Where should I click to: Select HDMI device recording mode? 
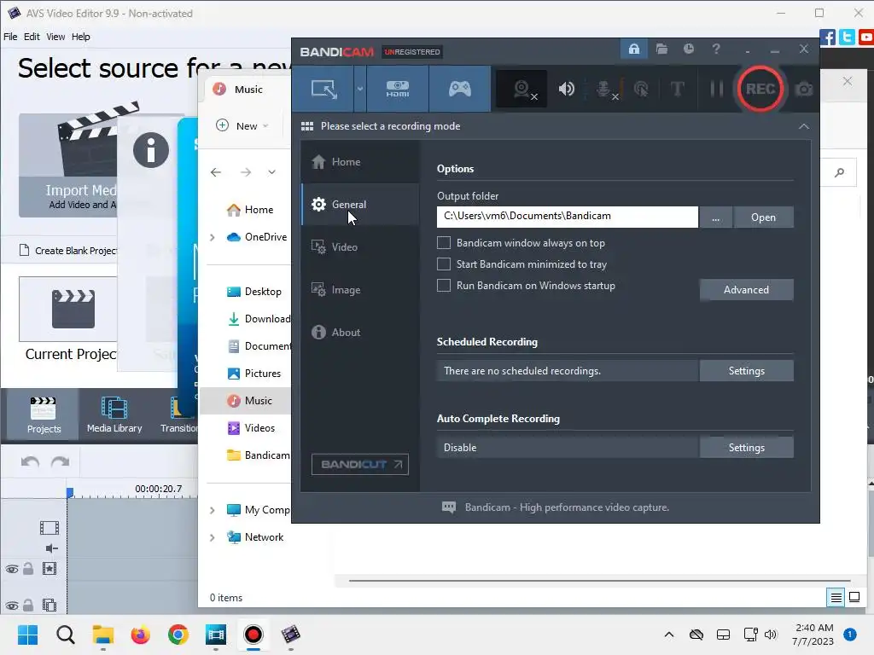[398, 89]
